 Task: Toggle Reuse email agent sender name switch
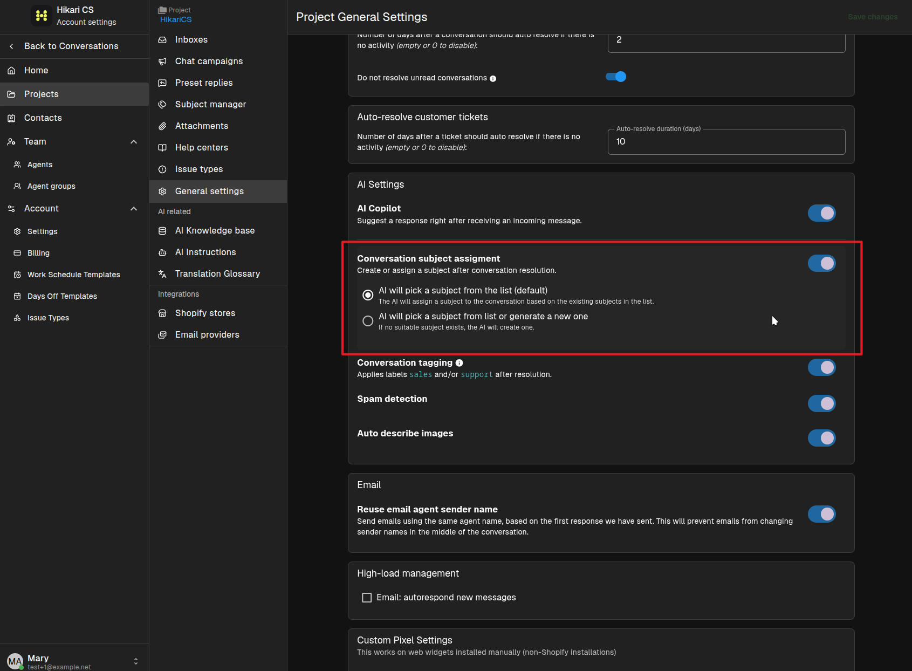click(822, 514)
